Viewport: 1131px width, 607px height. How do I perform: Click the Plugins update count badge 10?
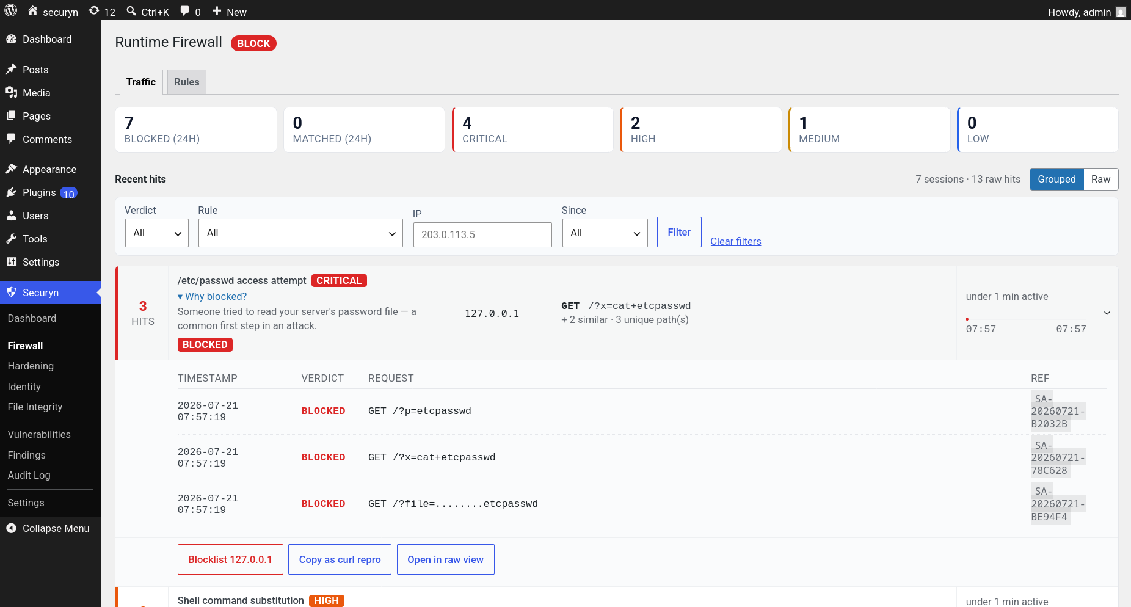point(68,194)
